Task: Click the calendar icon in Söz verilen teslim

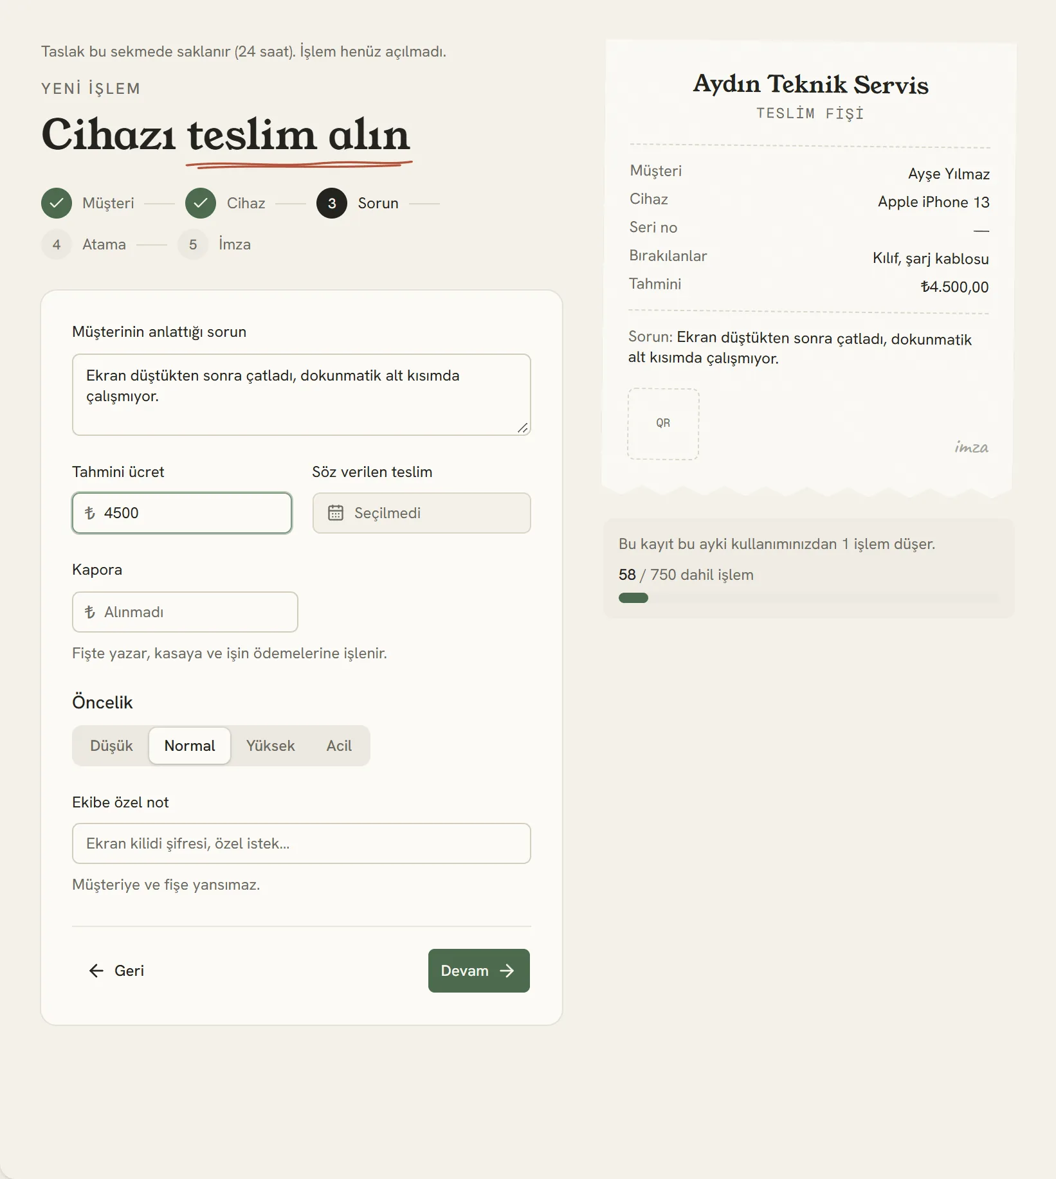Action: click(x=336, y=512)
